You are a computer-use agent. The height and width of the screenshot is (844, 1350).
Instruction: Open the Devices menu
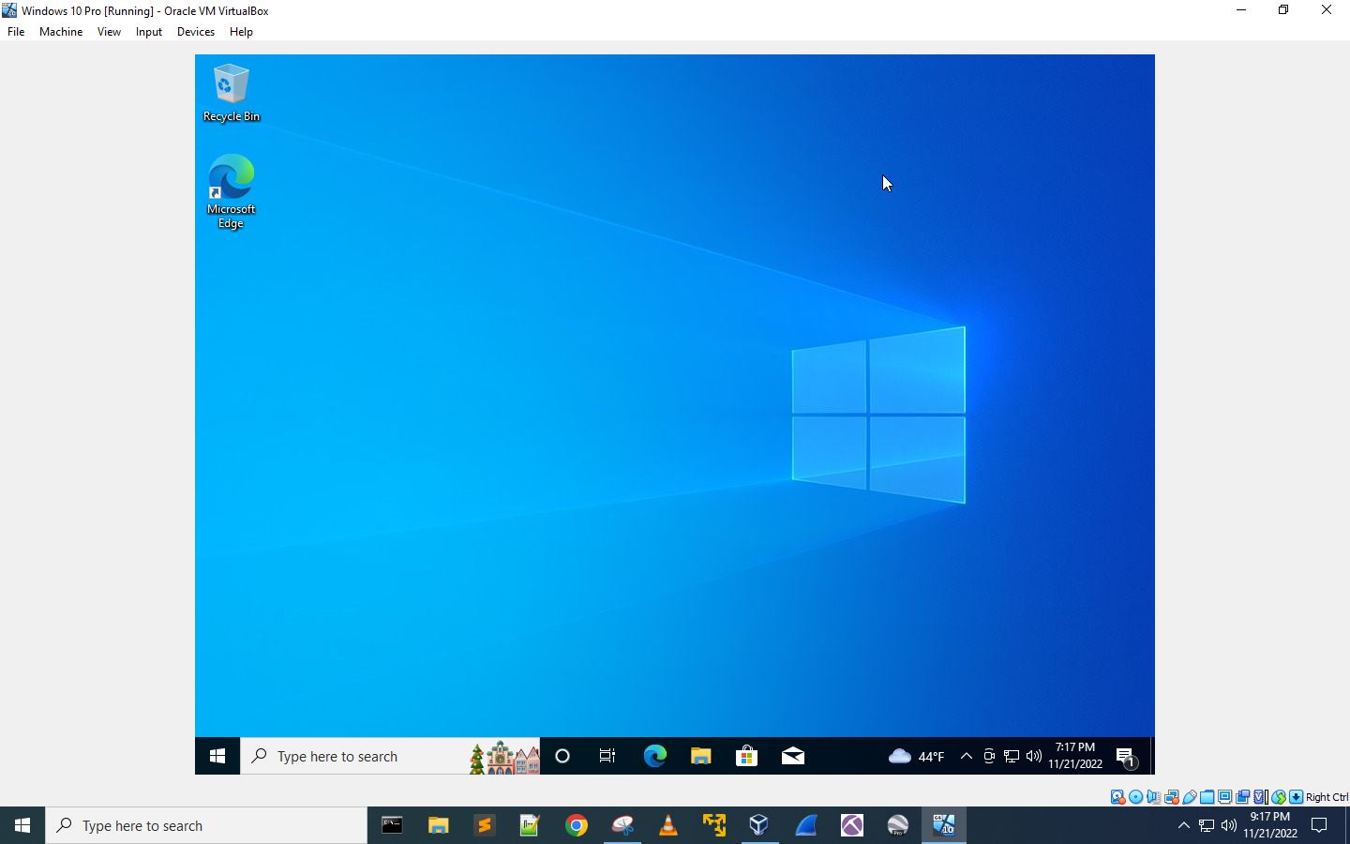coord(195,32)
